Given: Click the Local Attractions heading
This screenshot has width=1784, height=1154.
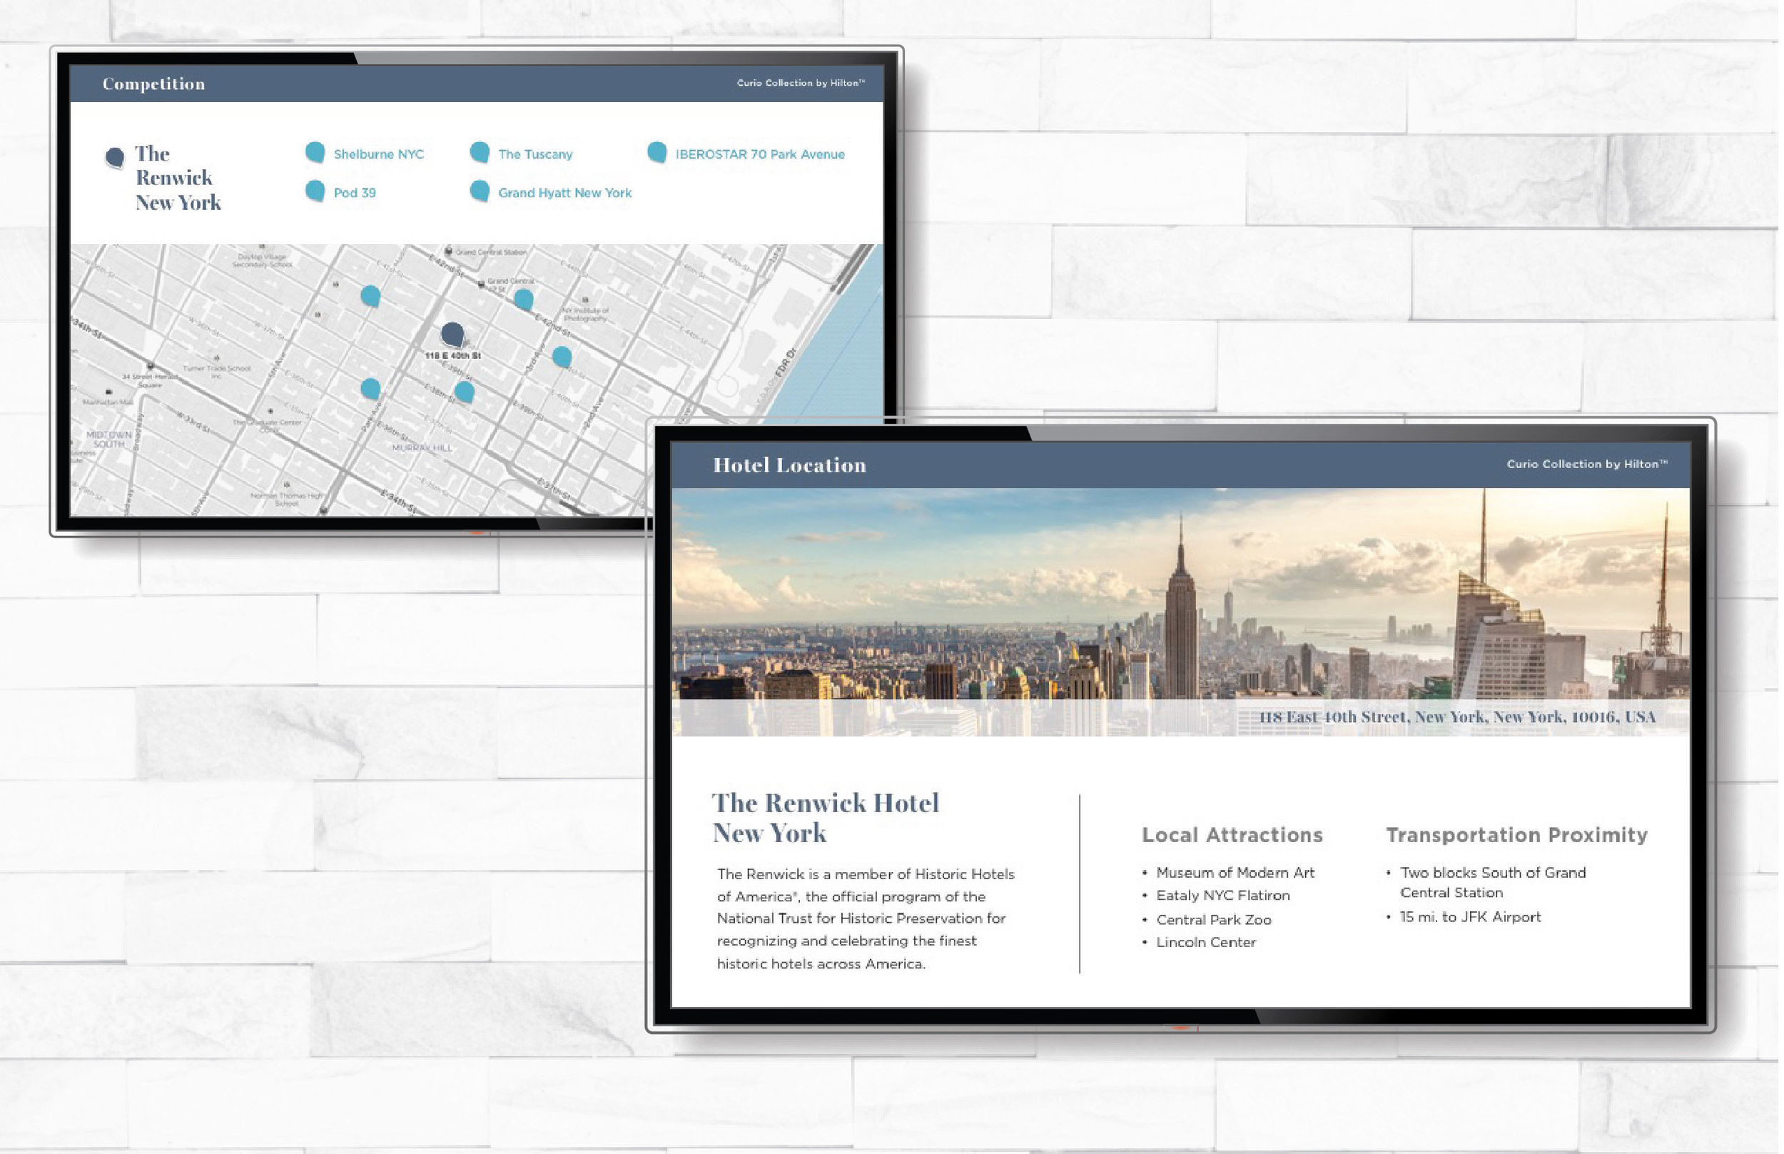Looking at the screenshot, I should click(1232, 835).
